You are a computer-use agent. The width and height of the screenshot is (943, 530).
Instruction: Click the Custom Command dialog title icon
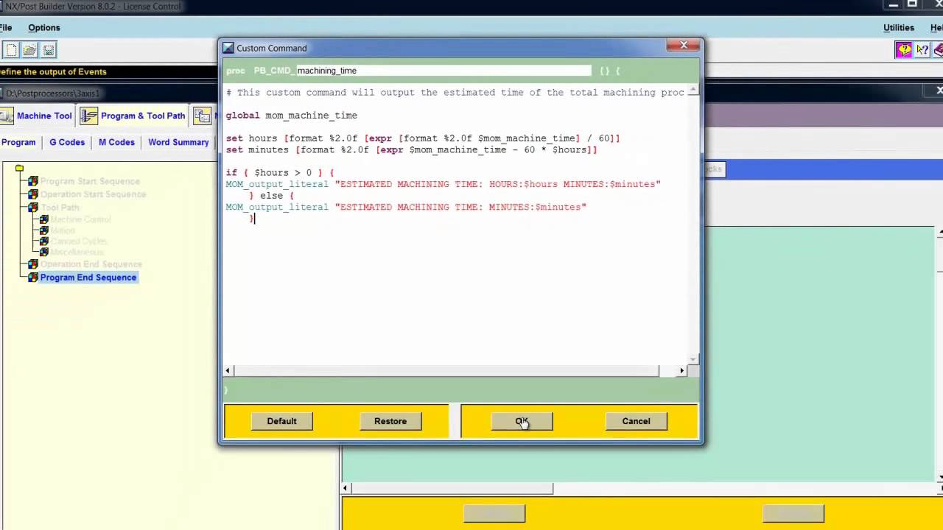click(228, 48)
